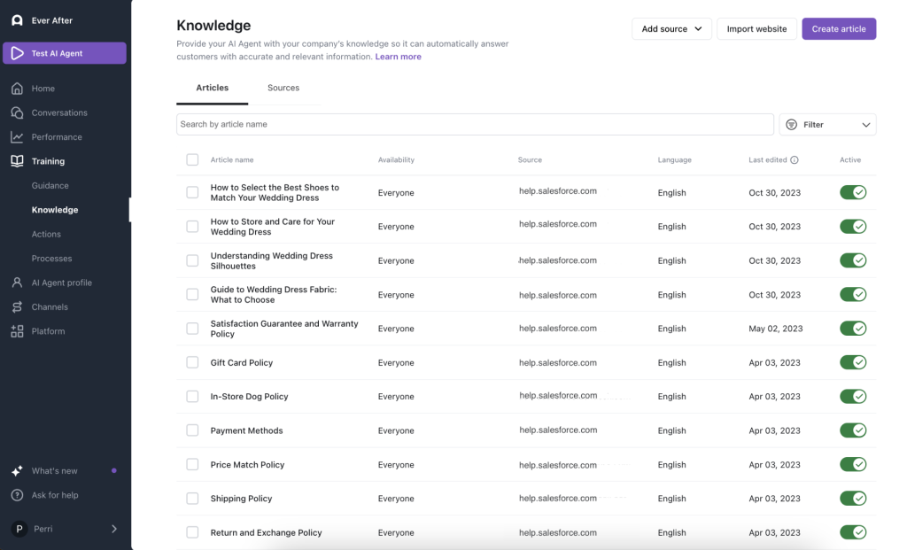Expand the Perri account menu chevron

[113, 528]
